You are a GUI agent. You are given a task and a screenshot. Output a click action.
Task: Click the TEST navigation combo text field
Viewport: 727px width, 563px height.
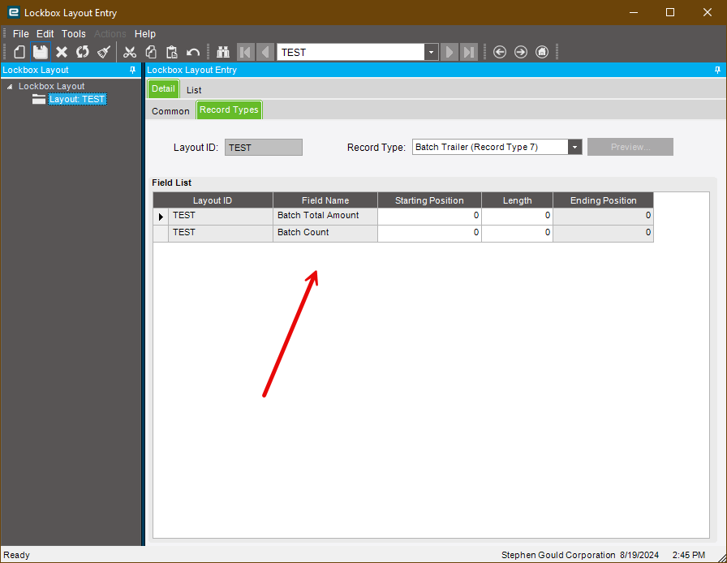pyautogui.click(x=351, y=52)
